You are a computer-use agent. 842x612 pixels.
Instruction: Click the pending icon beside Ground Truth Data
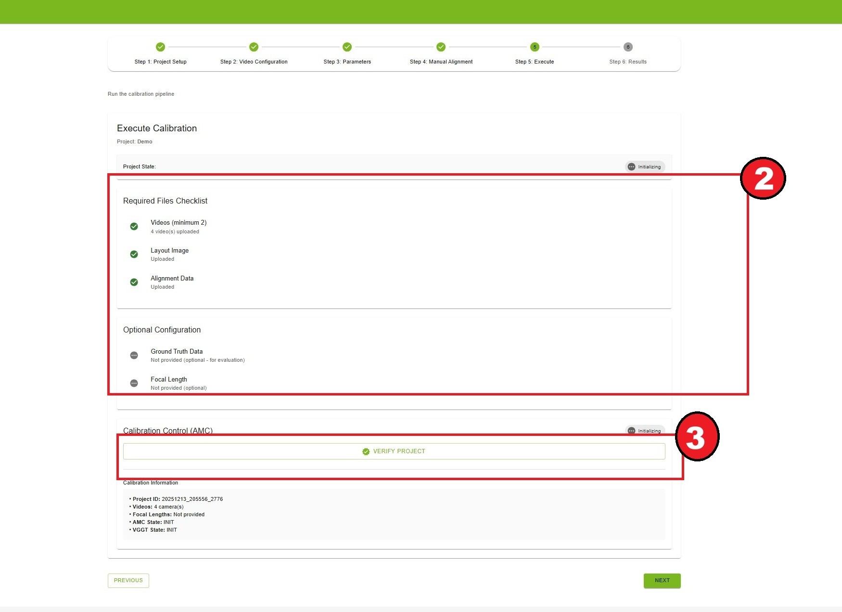[134, 355]
